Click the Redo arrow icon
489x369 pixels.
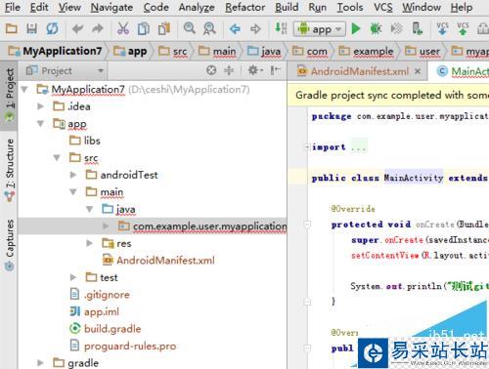pos(98,29)
